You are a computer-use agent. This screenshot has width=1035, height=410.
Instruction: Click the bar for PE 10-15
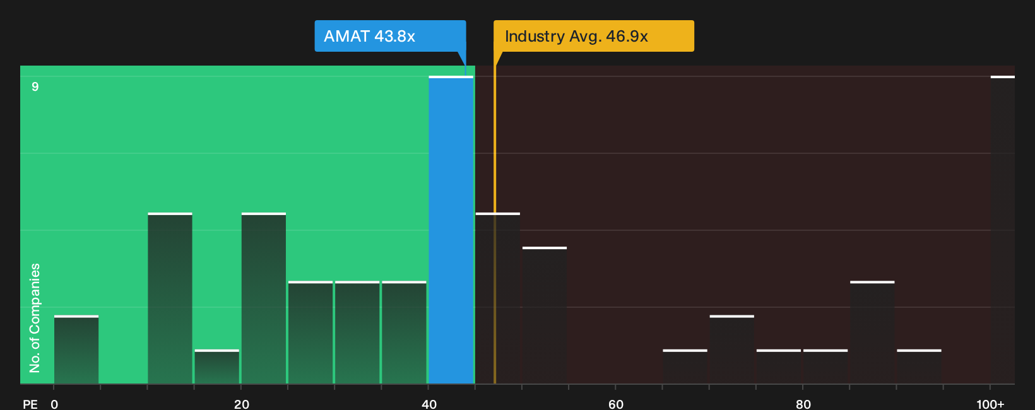pos(170,298)
